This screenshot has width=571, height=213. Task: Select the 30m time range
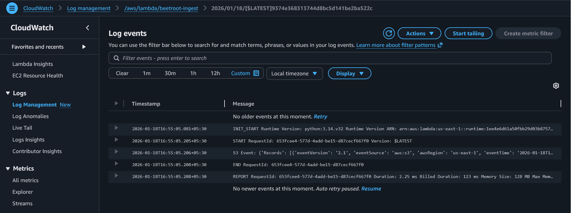(170, 73)
